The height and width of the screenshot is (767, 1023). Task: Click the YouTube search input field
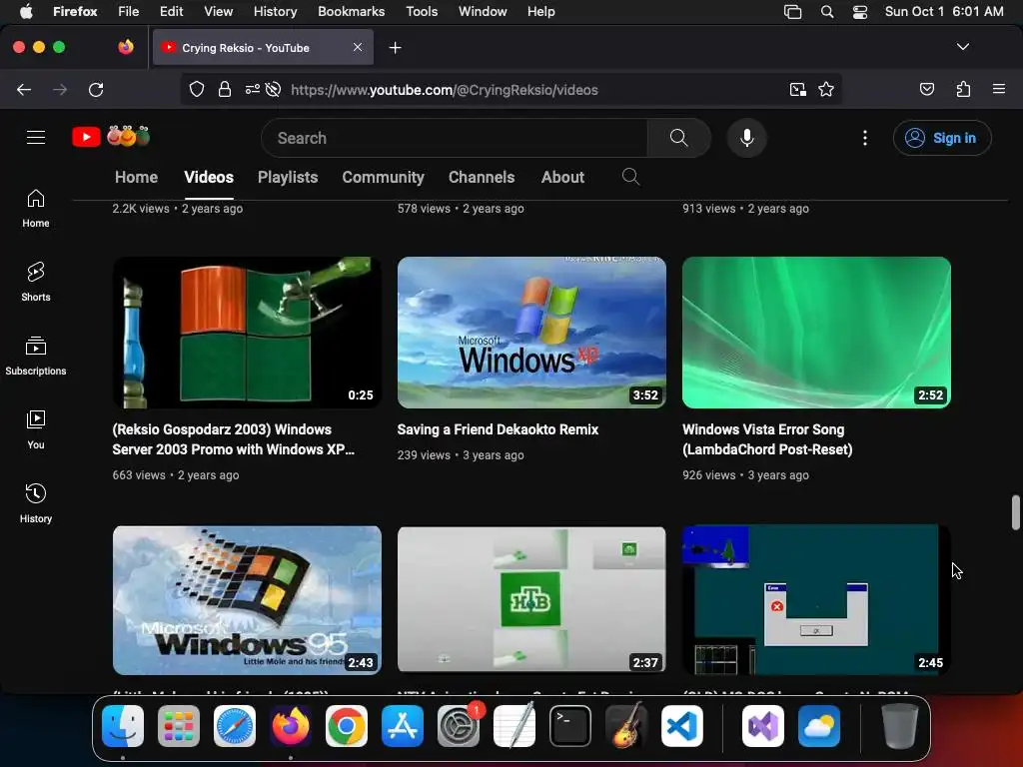point(455,138)
